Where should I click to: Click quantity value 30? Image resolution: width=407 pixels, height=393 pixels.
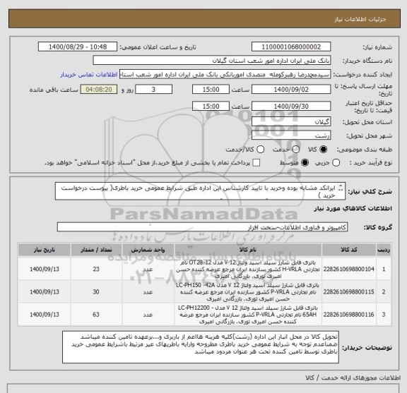(96, 292)
